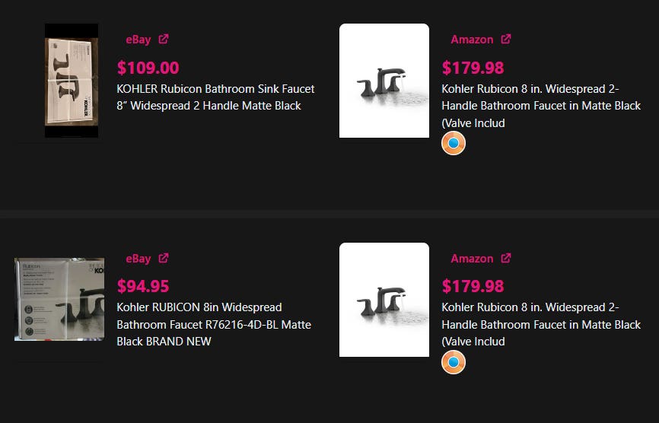Screen dimensions: 659x423
Task: Click external-link icon beside eBay above $94.95
Action: click(x=164, y=259)
